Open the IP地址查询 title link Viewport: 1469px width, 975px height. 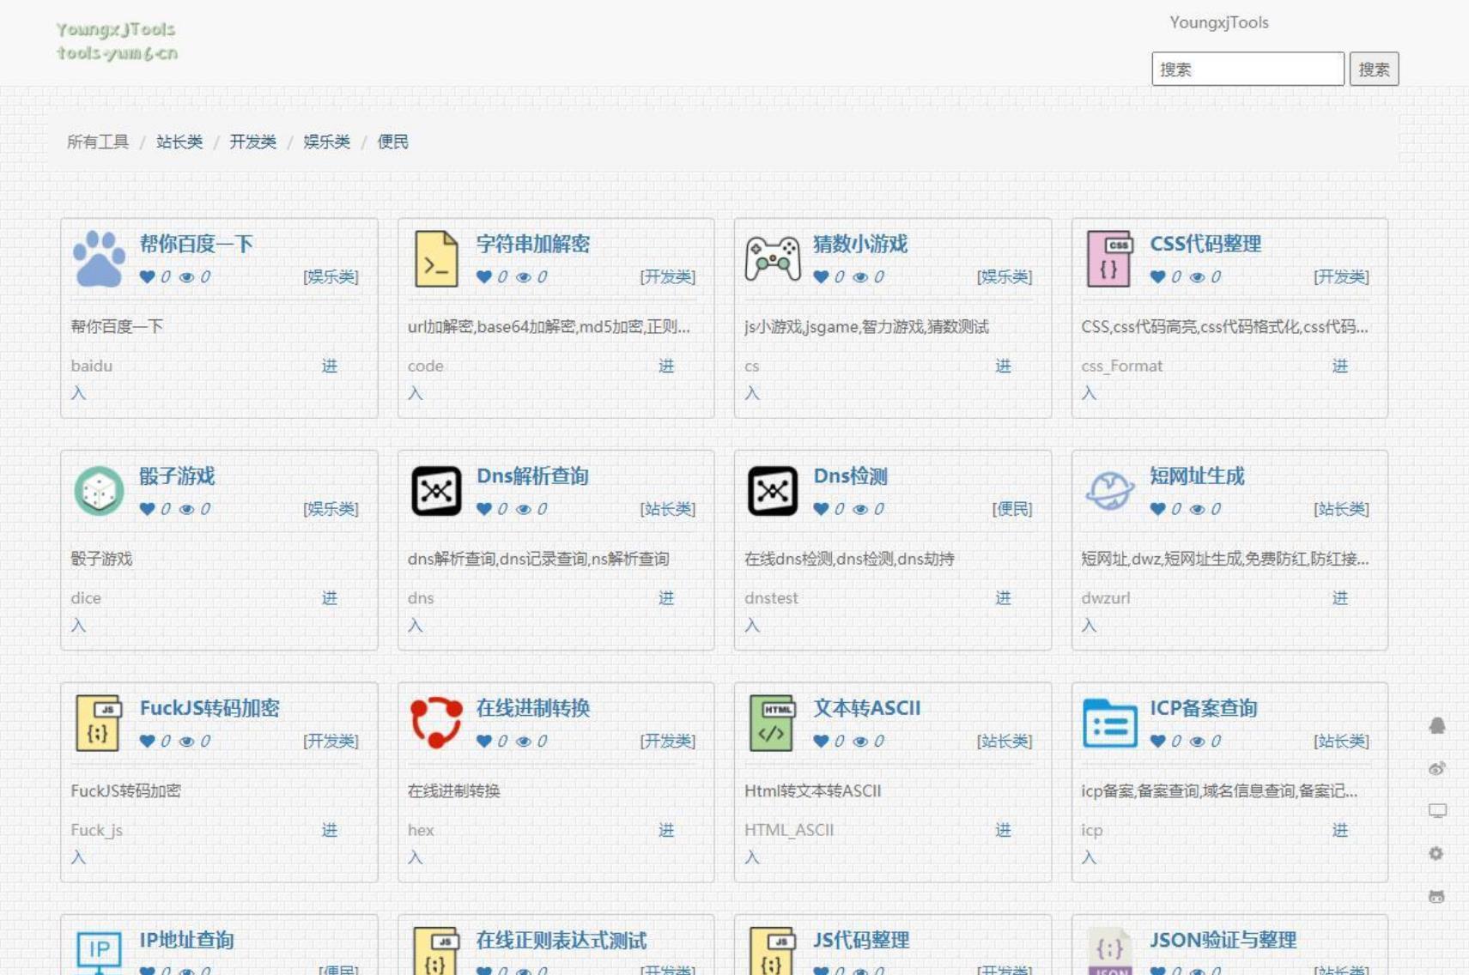click(187, 941)
